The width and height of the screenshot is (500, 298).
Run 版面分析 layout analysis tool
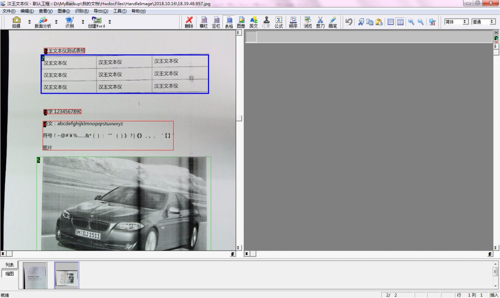point(43,22)
